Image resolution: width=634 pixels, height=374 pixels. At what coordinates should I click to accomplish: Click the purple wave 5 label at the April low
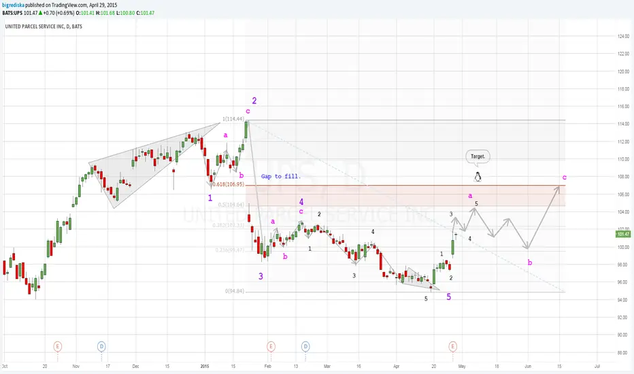coord(449,296)
